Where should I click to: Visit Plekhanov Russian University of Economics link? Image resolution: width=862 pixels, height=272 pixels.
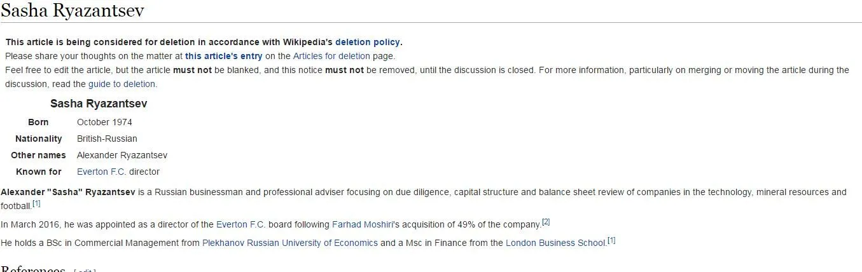tap(289, 243)
